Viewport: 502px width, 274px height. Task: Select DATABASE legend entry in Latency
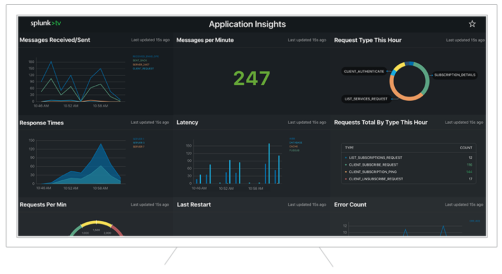[295, 143]
